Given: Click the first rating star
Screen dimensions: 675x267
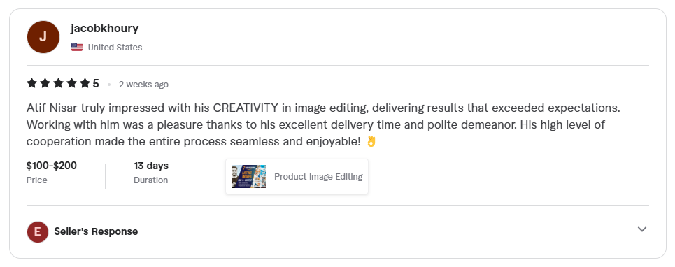Looking at the screenshot, I should coord(32,83).
